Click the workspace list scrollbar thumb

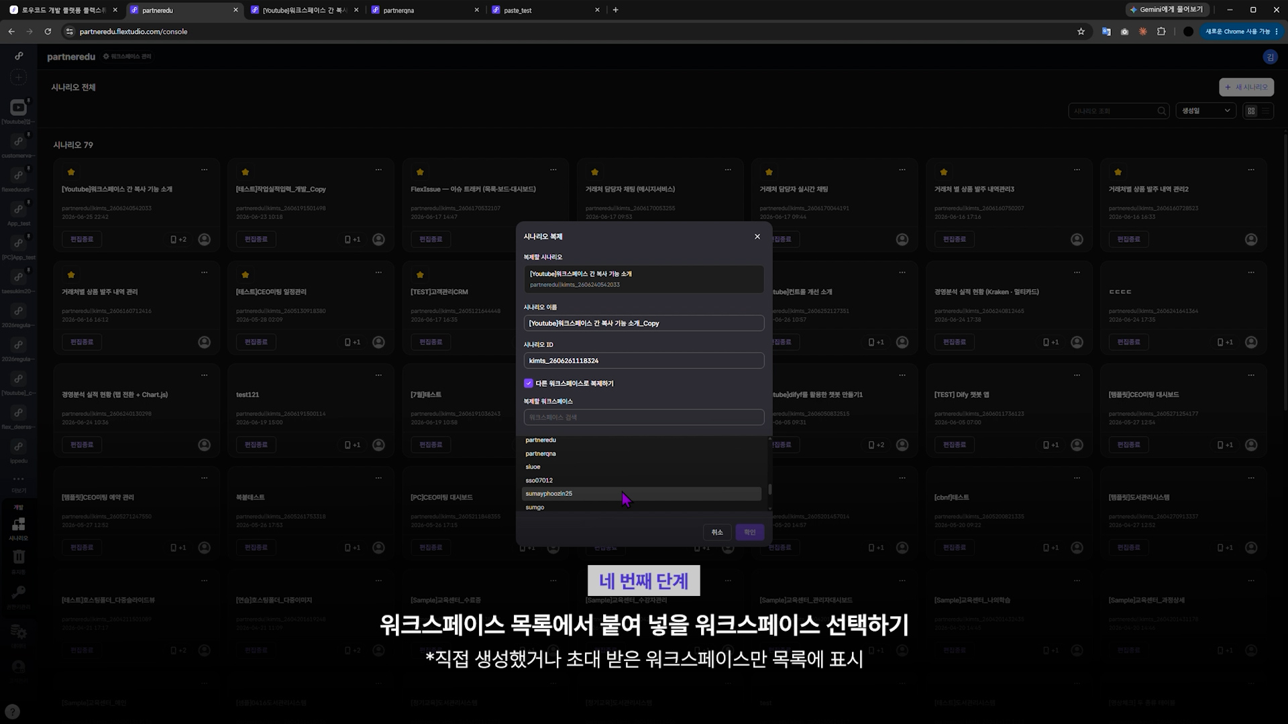coord(769,489)
